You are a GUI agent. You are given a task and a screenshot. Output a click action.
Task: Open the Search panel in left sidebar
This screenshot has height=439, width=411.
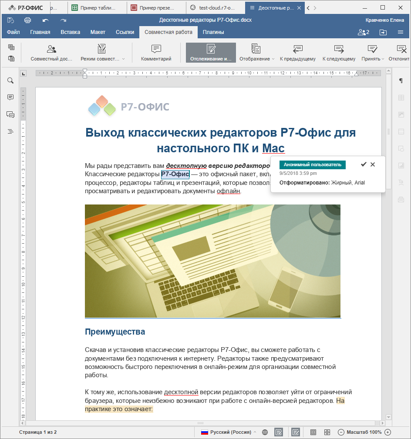pyautogui.click(x=10, y=80)
